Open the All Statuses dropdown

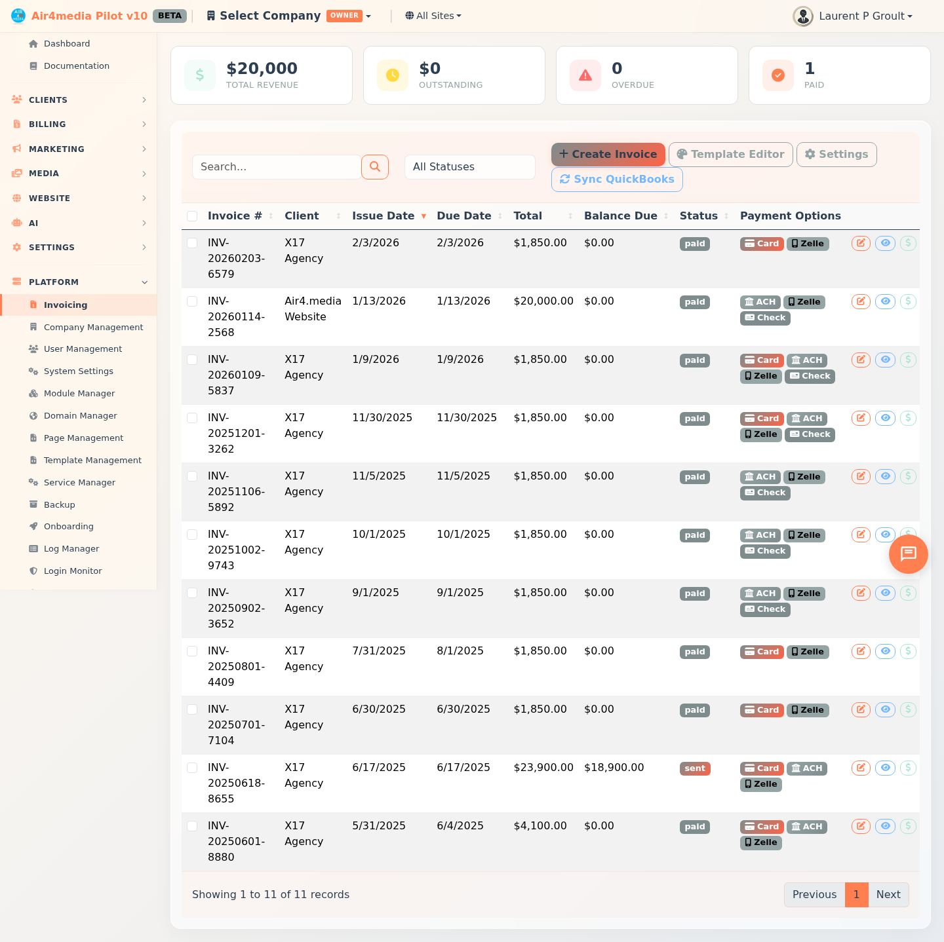pos(469,167)
